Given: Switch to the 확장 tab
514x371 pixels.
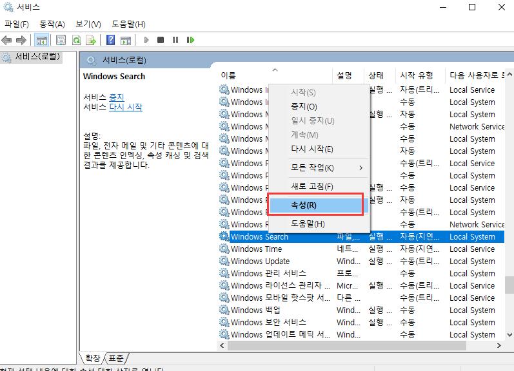Looking at the screenshot, I should [x=92, y=357].
